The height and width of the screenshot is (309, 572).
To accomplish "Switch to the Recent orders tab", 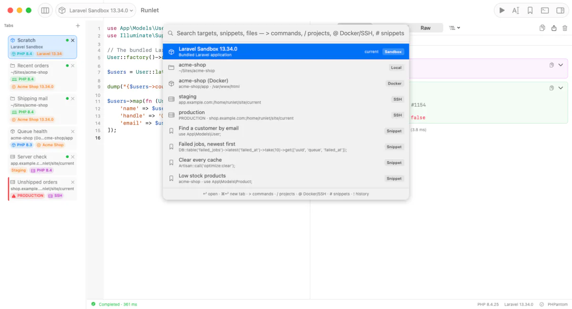I will [x=42, y=76].
